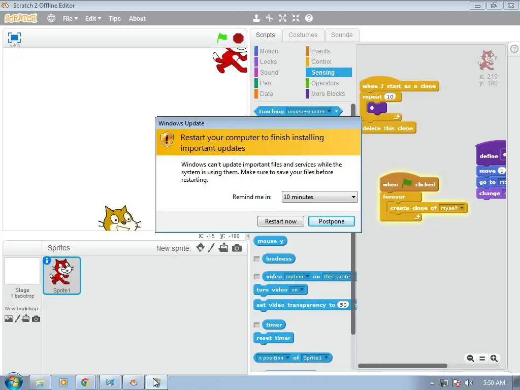This screenshot has height=390, width=520.
Task: Open create clone of myself dropdown
Action: [x=462, y=208]
